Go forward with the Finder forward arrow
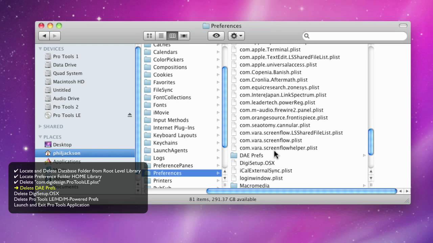Image resolution: width=433 pixels, height=243 pixels. [55, 35]
